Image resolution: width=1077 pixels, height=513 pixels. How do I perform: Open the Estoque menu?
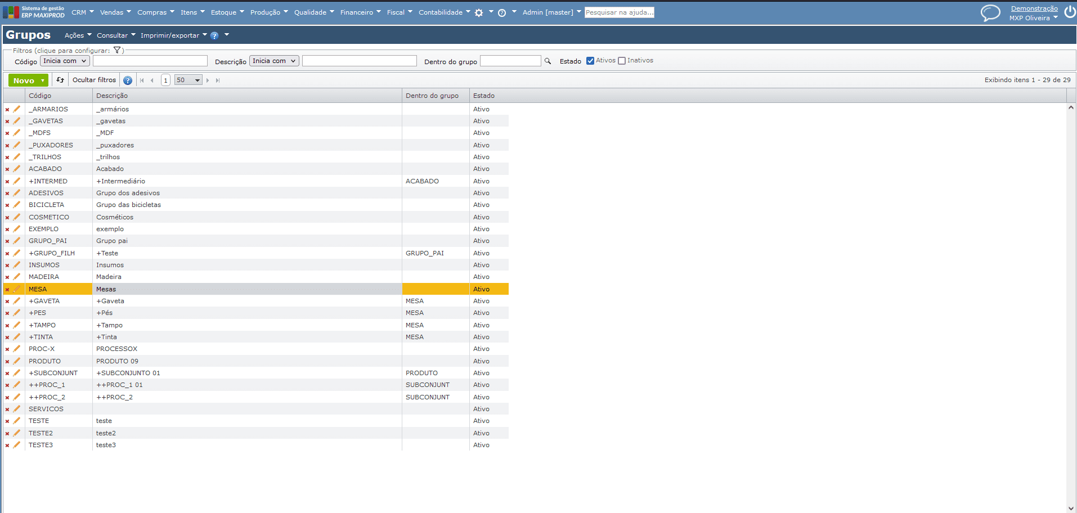[227, 12]
